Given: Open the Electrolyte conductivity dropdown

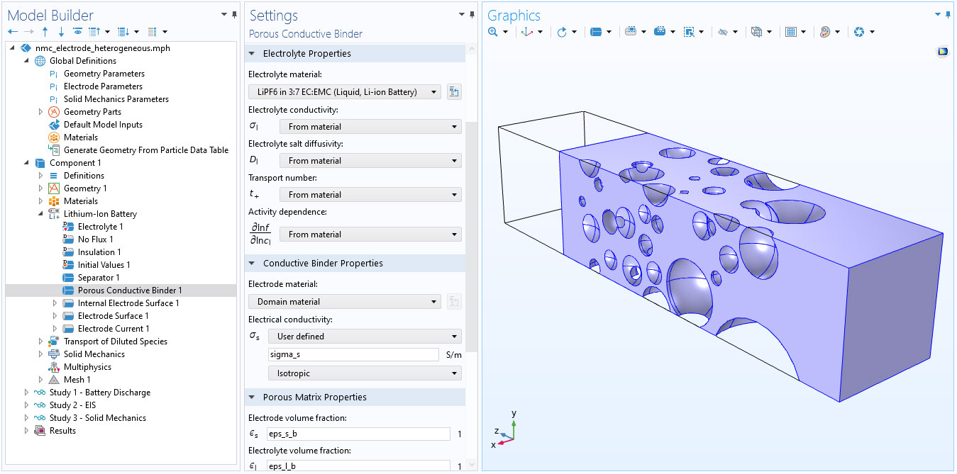Looking at the screenshot, I should pyautogui.click(x=370, y=127).
